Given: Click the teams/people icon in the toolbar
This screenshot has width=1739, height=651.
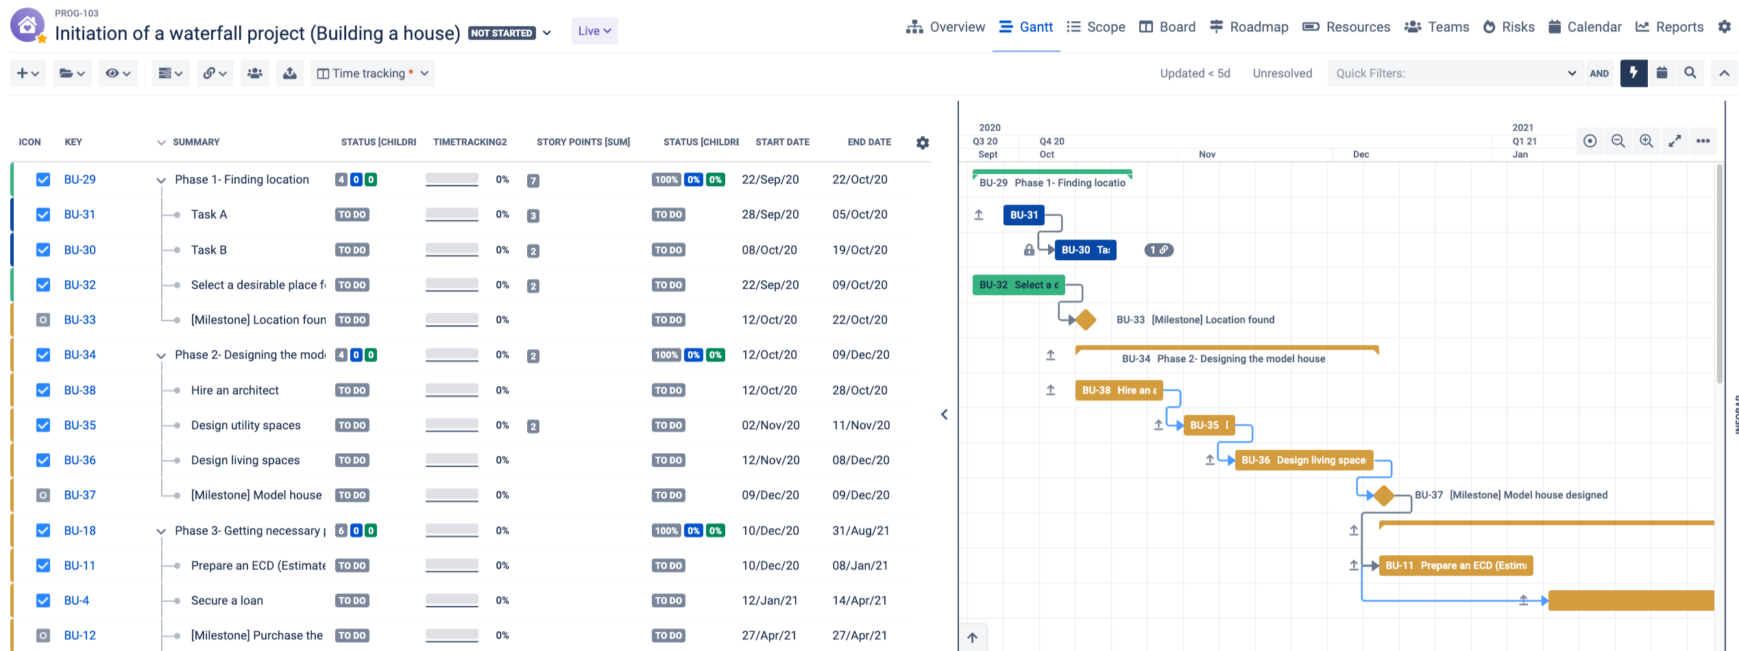Looking at the screenshot, I should coord(255,73).
